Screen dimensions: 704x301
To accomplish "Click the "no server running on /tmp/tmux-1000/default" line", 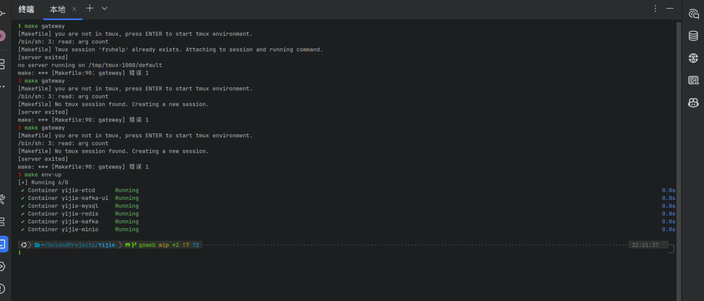I will click(90, 65).
